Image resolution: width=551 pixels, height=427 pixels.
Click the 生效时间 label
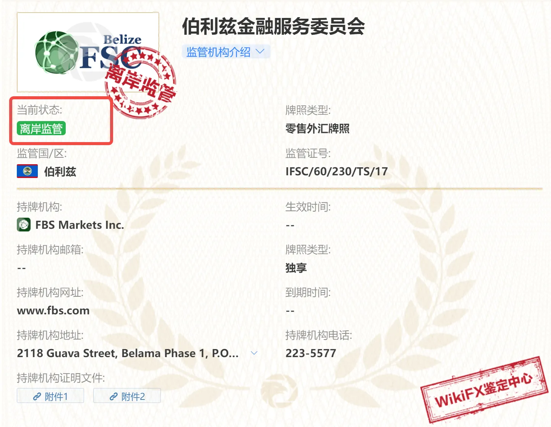coord(308,207)
